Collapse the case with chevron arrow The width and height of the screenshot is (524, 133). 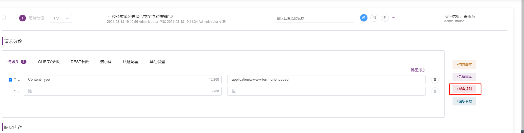109,17
